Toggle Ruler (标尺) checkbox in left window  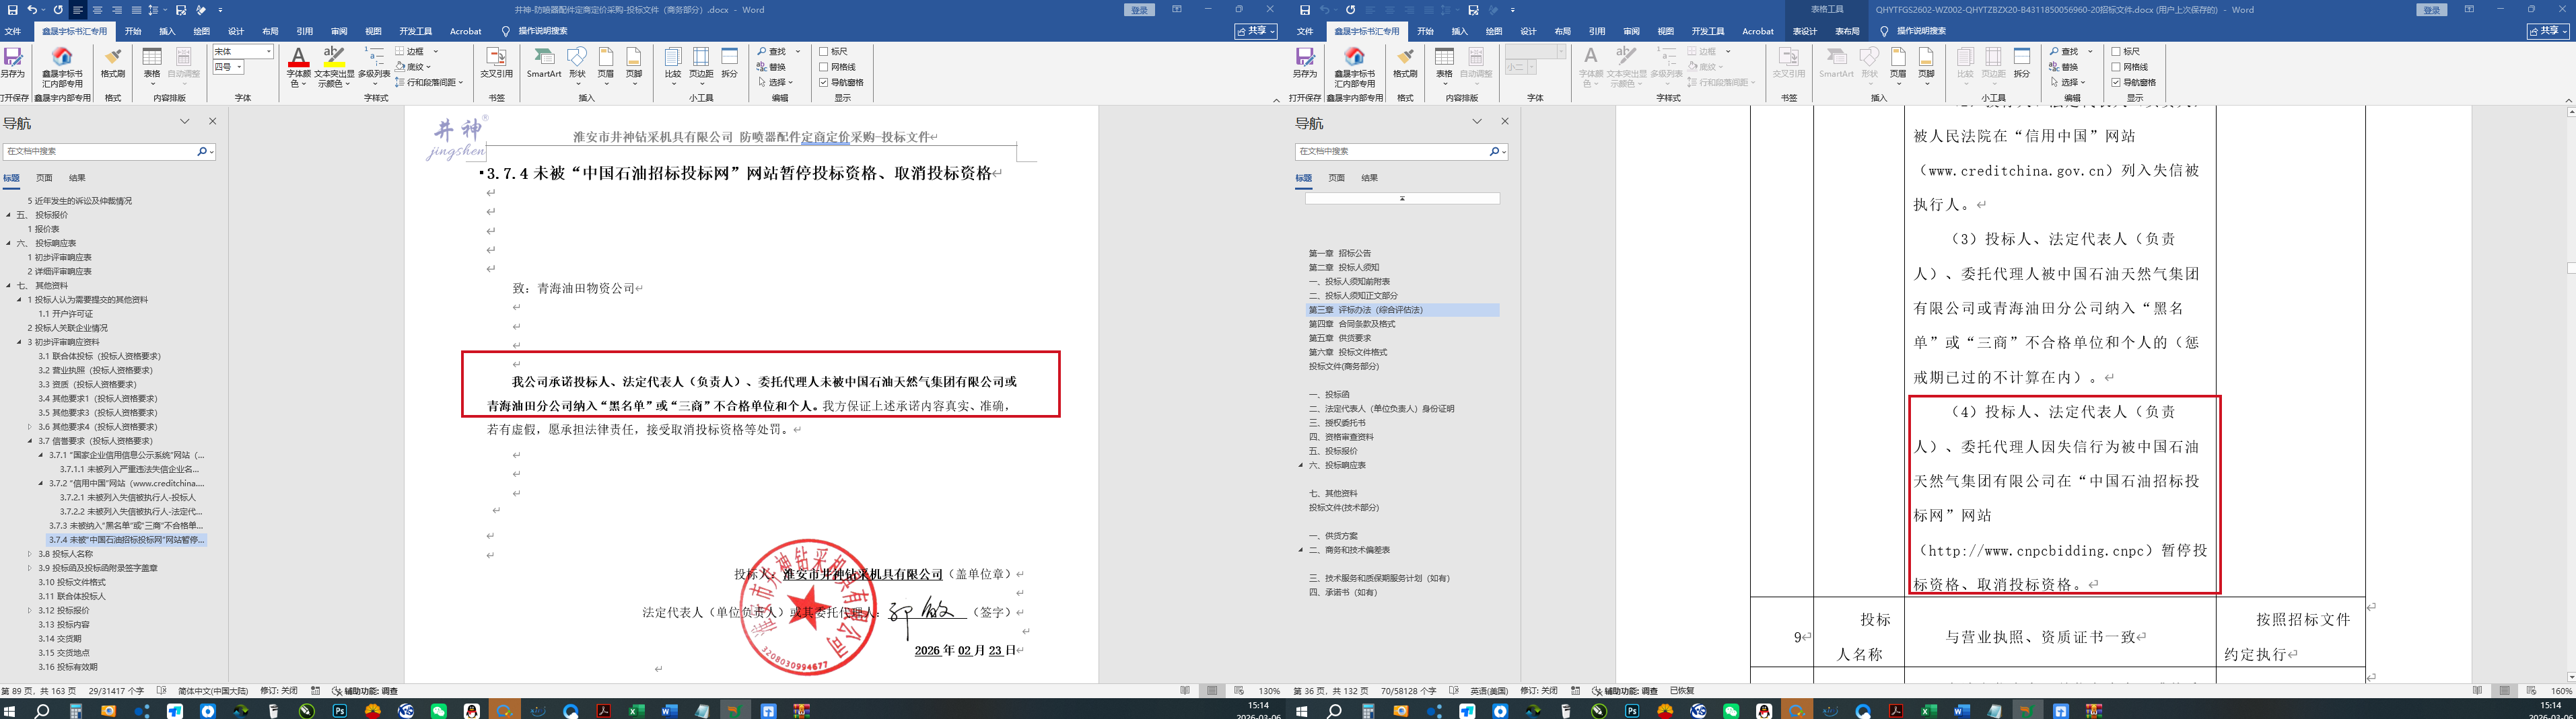pos(823,52)
